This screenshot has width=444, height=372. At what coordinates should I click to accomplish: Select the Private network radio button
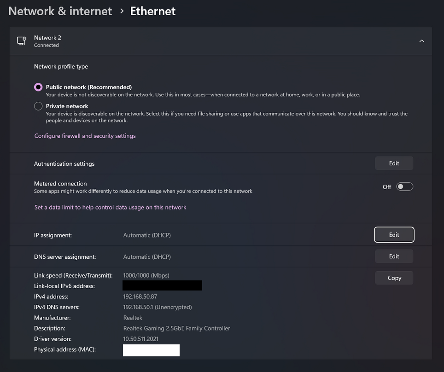38,106
